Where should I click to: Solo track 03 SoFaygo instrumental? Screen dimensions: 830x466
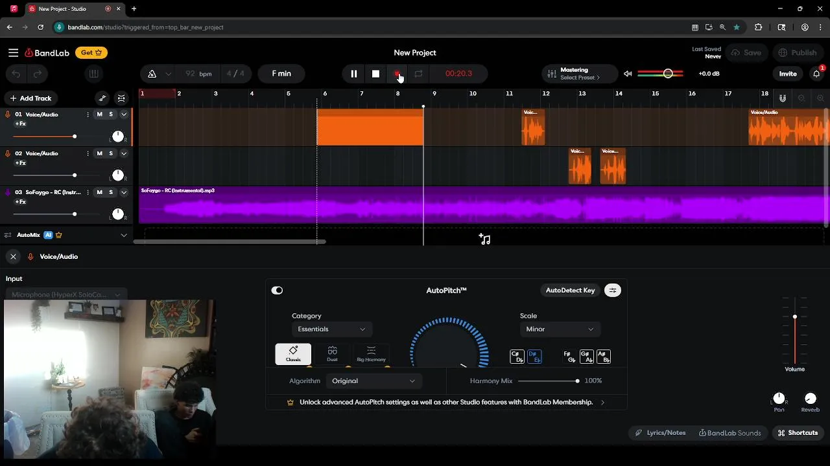point(111,192)
